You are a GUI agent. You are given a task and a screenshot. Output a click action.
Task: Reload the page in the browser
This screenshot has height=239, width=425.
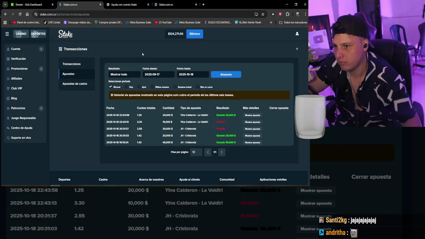click(x=20, y=14)
